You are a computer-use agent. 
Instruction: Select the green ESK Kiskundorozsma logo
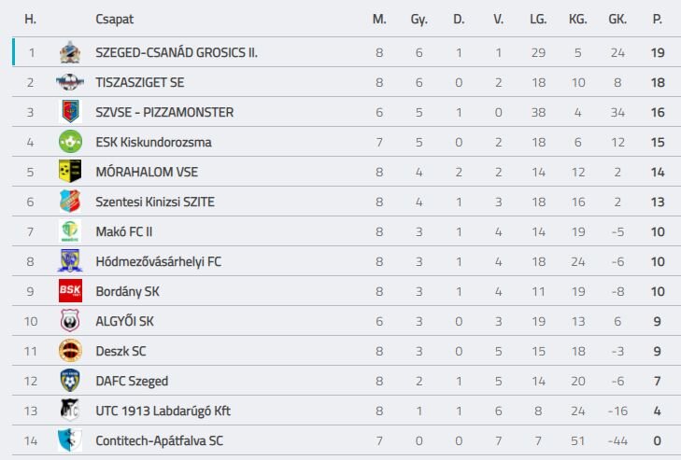70,142
